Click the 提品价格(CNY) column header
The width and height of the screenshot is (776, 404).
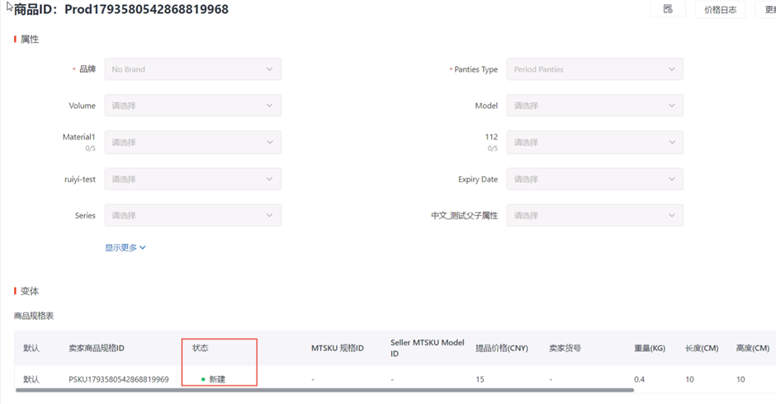502,348
